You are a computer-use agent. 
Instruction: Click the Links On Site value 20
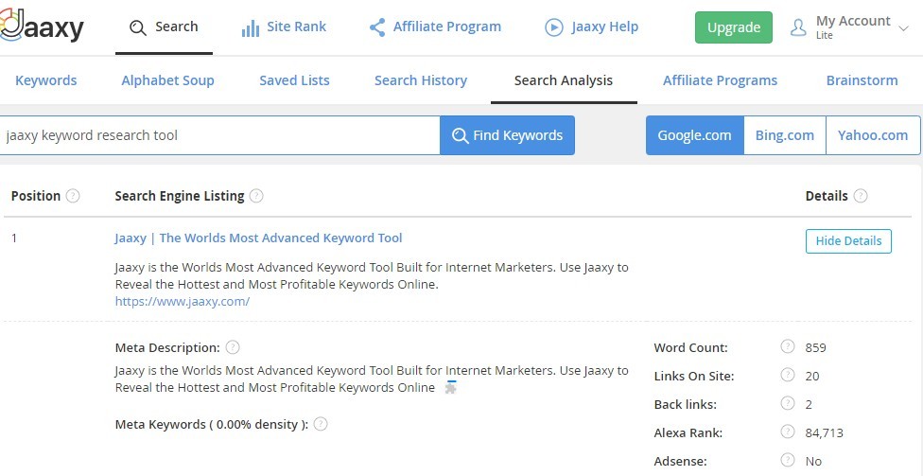coord(811,376)
